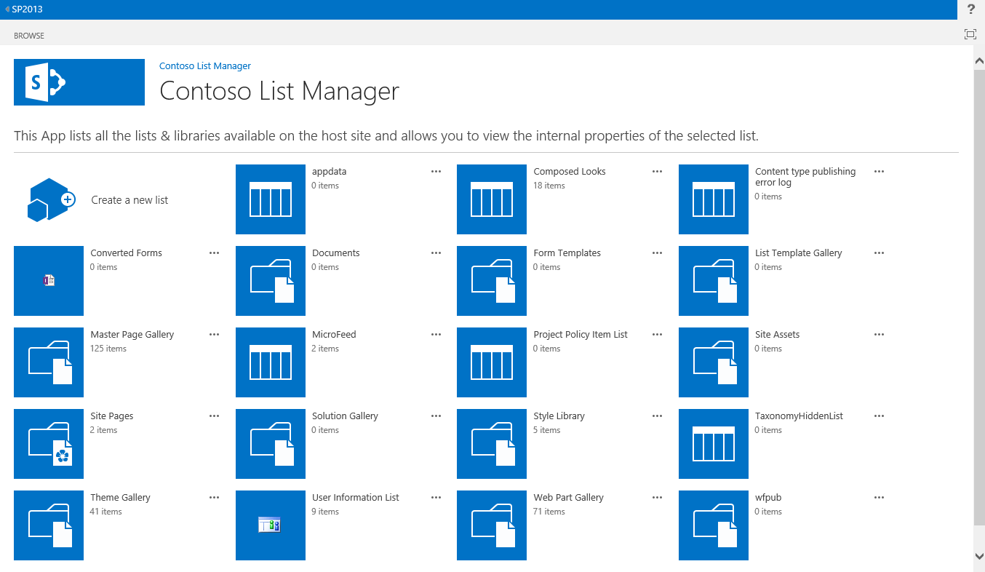
Task: Open the ellipsis menu for Solution Gallery
Action: (436, 416)
